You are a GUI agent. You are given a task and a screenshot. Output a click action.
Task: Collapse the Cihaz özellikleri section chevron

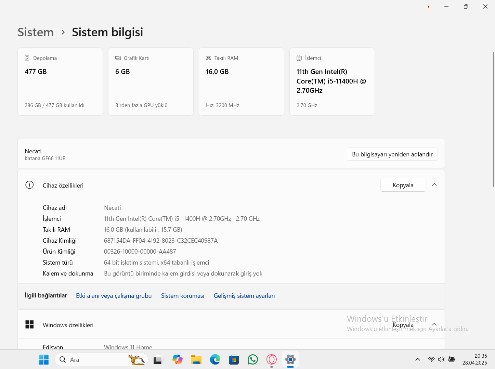[434, 185]
